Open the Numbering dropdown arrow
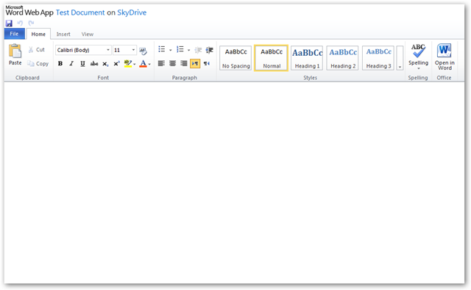The width and height of the screenshot is (471, 290). click(x=188, y=50)
